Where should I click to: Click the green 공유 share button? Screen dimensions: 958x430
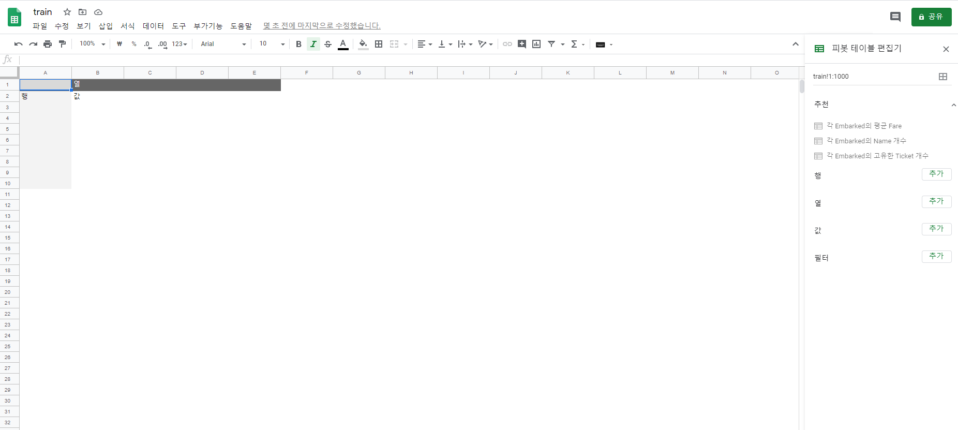[x=931, y=17]
